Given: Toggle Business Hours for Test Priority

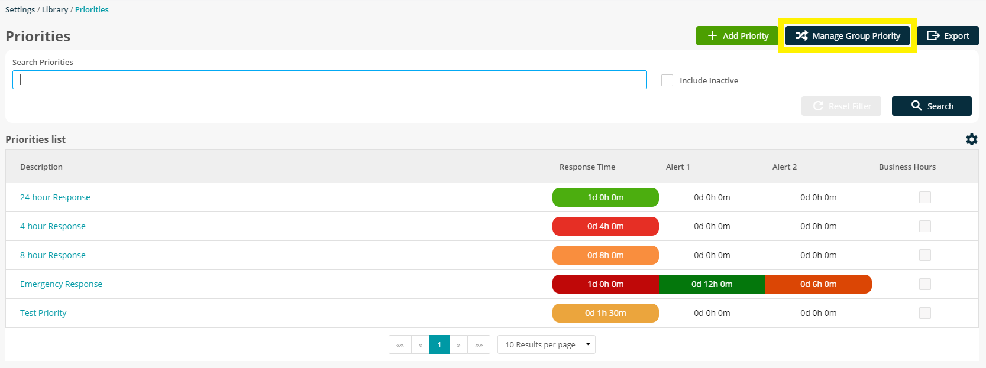Looking at the screenshot, I should [925, 313].
